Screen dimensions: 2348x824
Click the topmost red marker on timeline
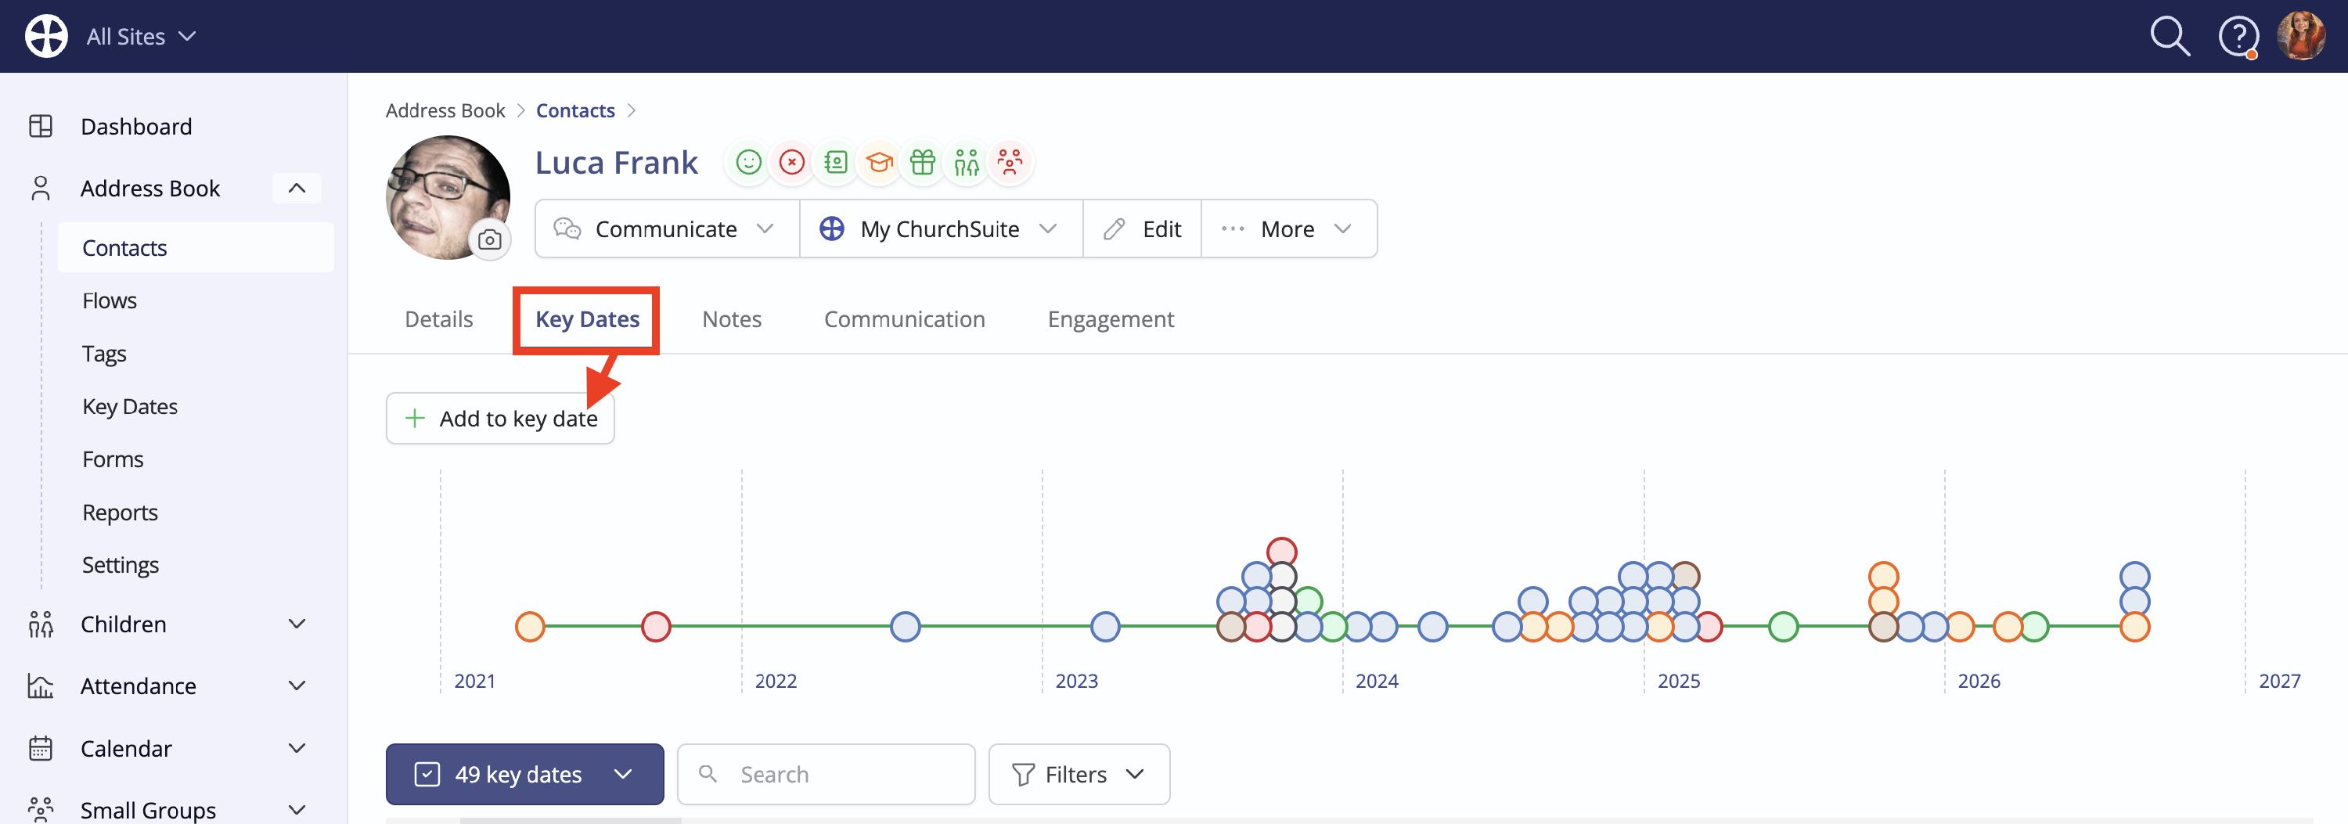click(1281, 552)
